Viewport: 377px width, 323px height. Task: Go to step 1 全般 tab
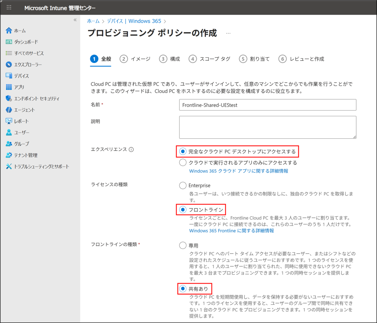pos(101,59)
